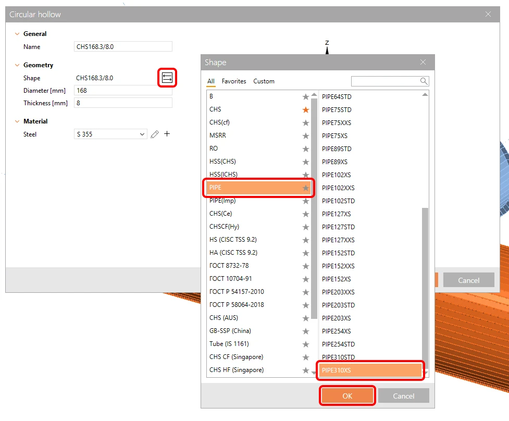Switch to the Favorites tab
Image resolution: width=509 pixels, height=421 pixels.
pyautogui.click(x=234, y=81)
